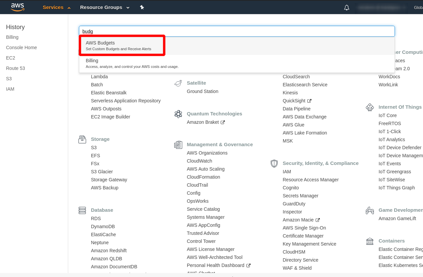The image size is (423, 277).
Task: Open Kinesis service
Action: [x=290, y=93]
